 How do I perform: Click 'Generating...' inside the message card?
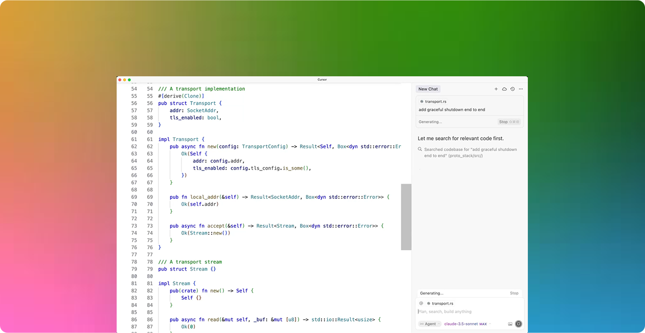pyautogui.click(x=430, y=122)
